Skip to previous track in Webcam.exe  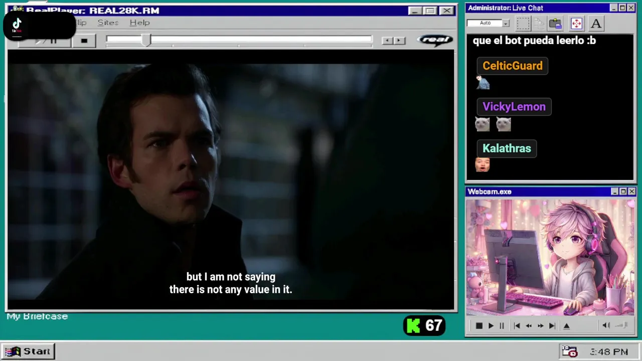pyautogui.click(x=517, y=326)
